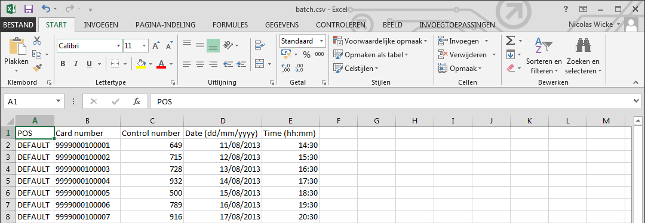Click the Save floppy disk icon
Image resolution: width=645 pixels, height=223 pixels.
pyautogui.click(x=29, y=8)
